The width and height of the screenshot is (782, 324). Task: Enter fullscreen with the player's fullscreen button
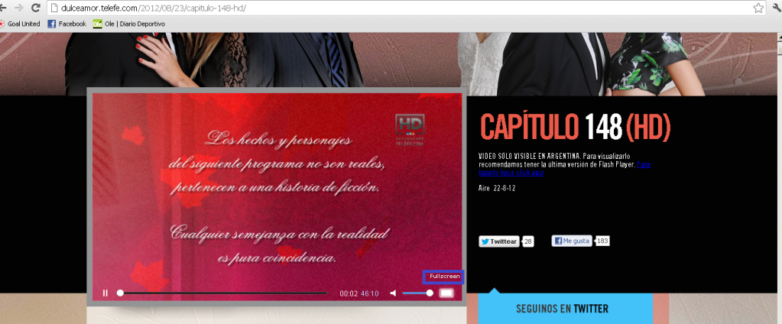click(x=446, y=293)
